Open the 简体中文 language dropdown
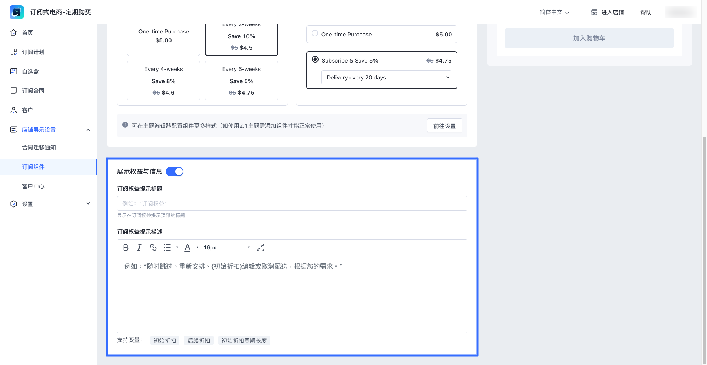Screen dimensions: 707x365 (554, 12)
